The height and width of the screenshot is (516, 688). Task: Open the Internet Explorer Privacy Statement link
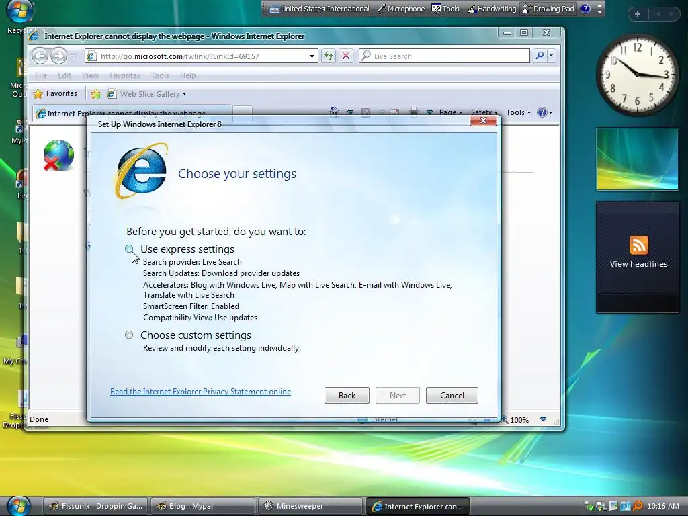pyautogui.click(x=200, y=392)
